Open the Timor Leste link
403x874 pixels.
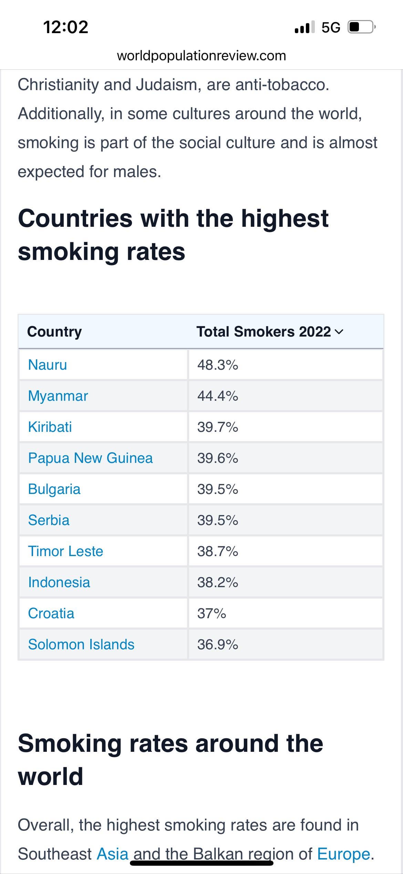pyautogui.click(x=65, y=551)
